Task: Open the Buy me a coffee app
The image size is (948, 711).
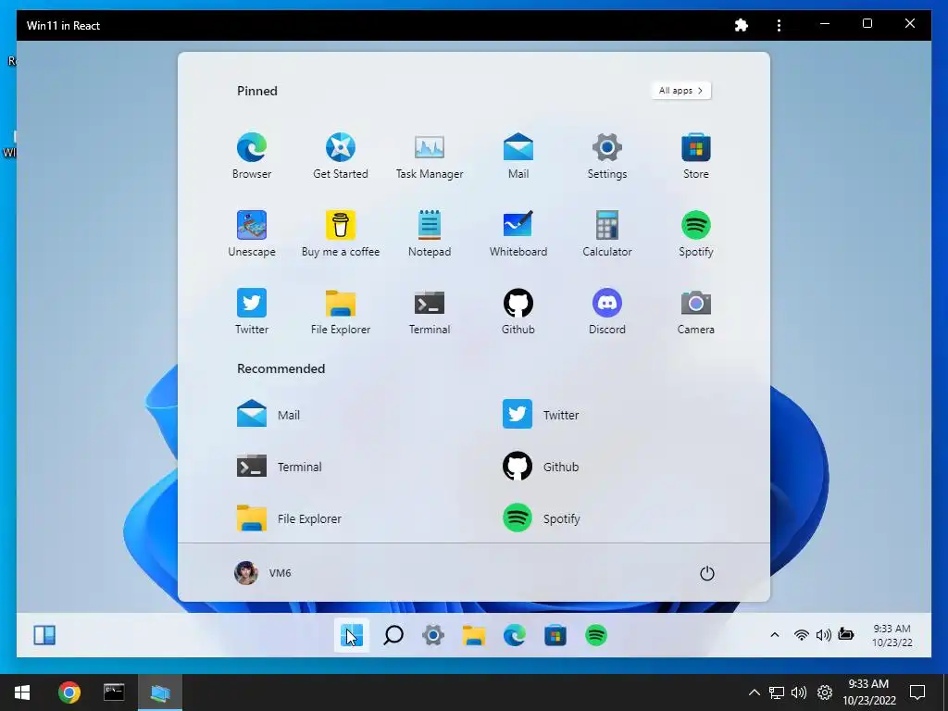Action: tap(341, 234)
